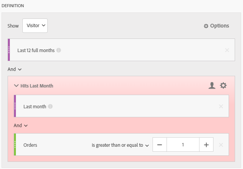Grab the green handle on Orders rule
The image size is (243, 169).
15,145
